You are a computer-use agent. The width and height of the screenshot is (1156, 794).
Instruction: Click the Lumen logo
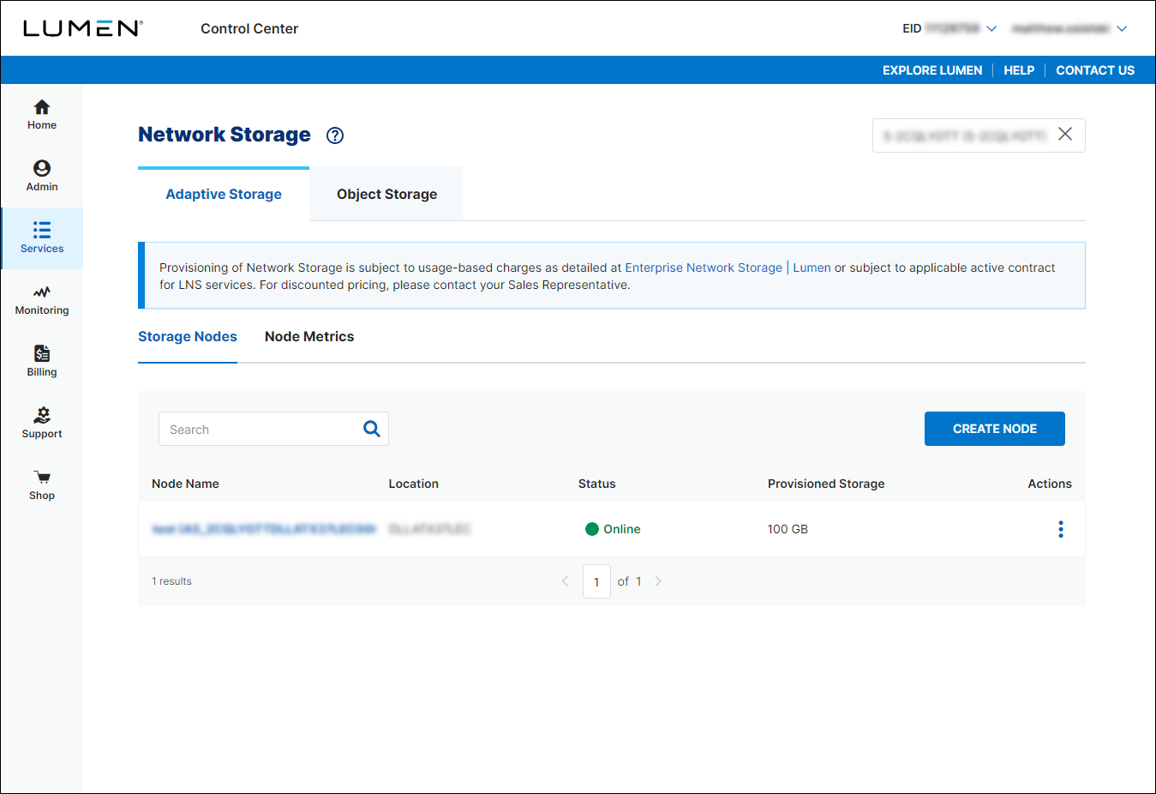tap(82, 28)
